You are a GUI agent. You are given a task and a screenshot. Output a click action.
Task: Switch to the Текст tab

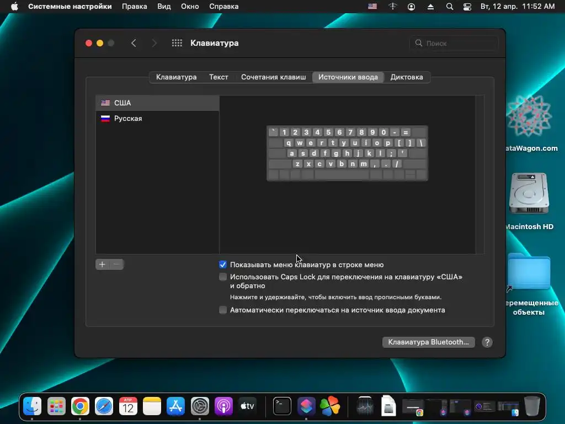tap(218, 77)
